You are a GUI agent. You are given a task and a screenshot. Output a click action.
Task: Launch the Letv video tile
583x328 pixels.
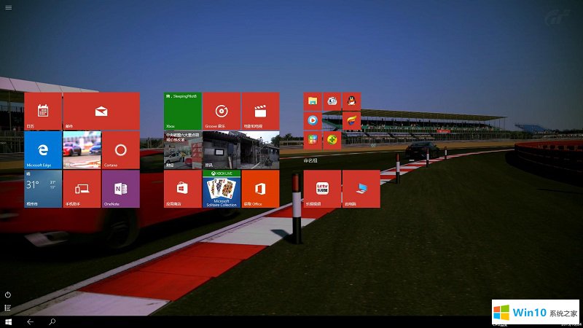click(x=322, y=189)
